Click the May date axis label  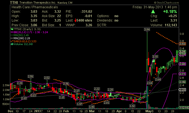click(x=148, y=111)
